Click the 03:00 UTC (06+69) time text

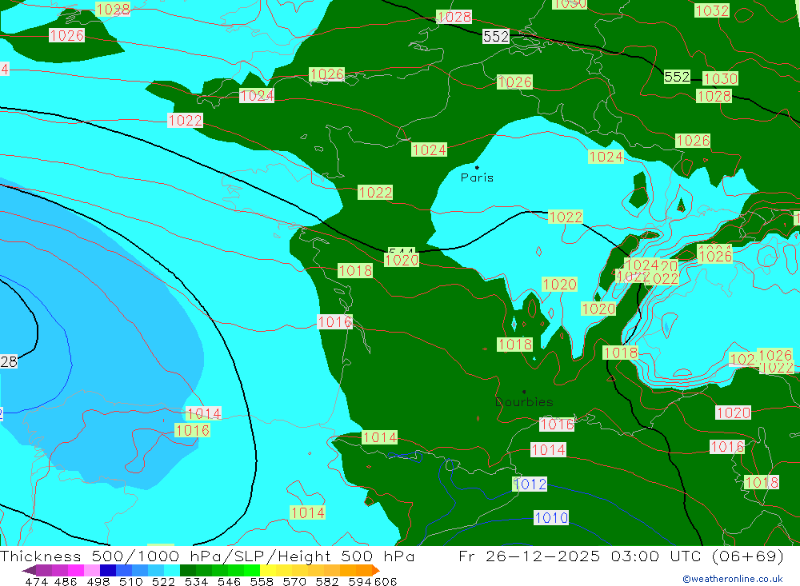point(698,556)
